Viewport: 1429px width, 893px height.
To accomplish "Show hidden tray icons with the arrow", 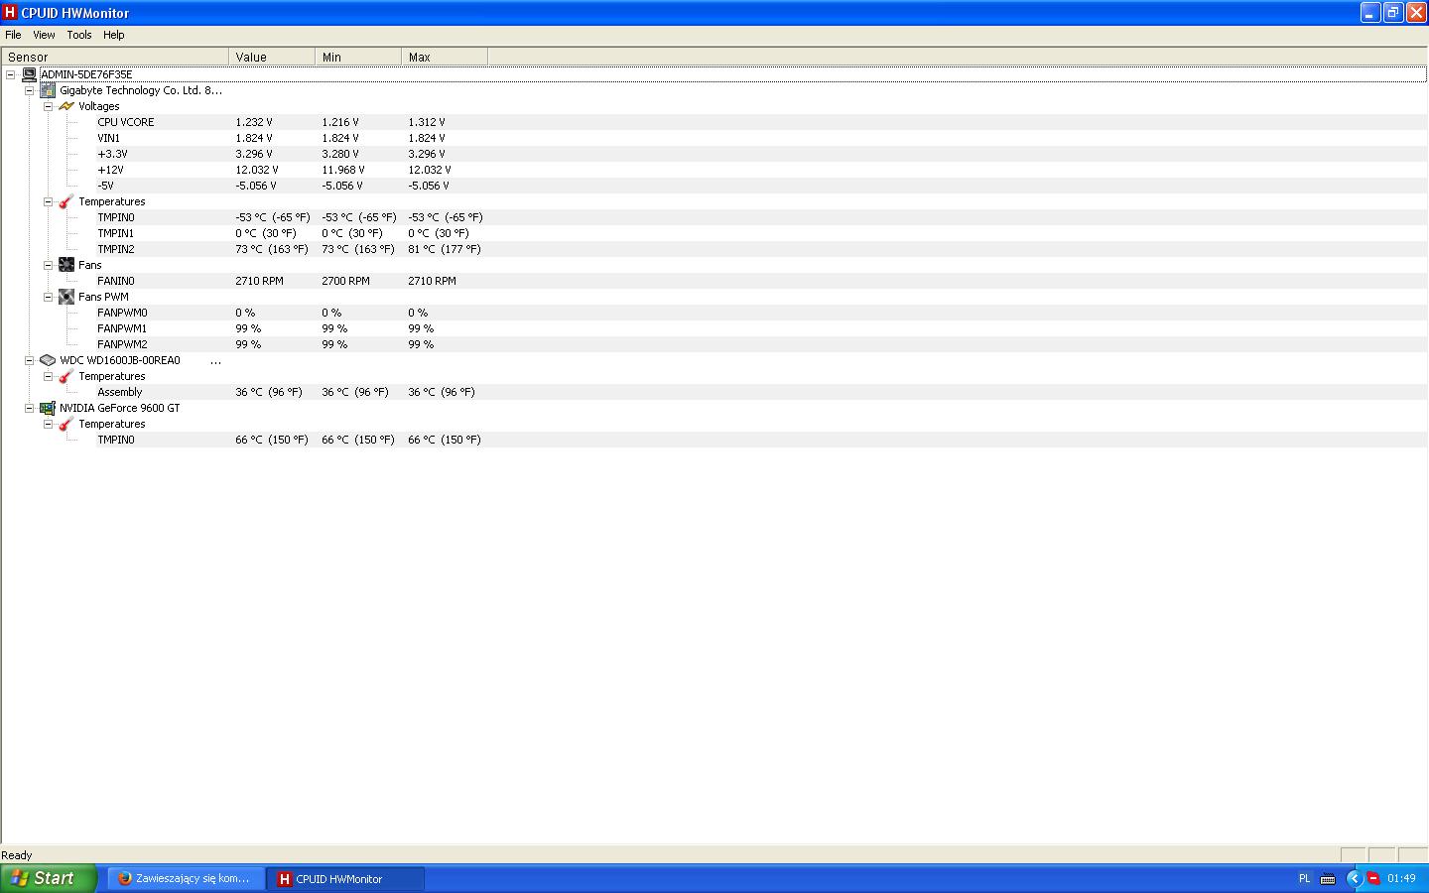I will 1353,878.
